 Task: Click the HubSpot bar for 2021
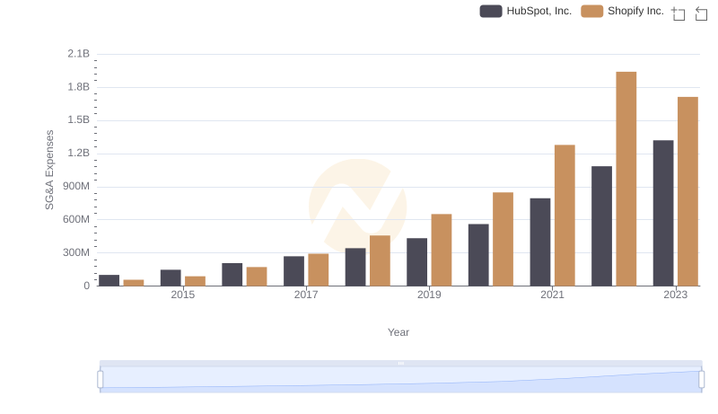540,242
